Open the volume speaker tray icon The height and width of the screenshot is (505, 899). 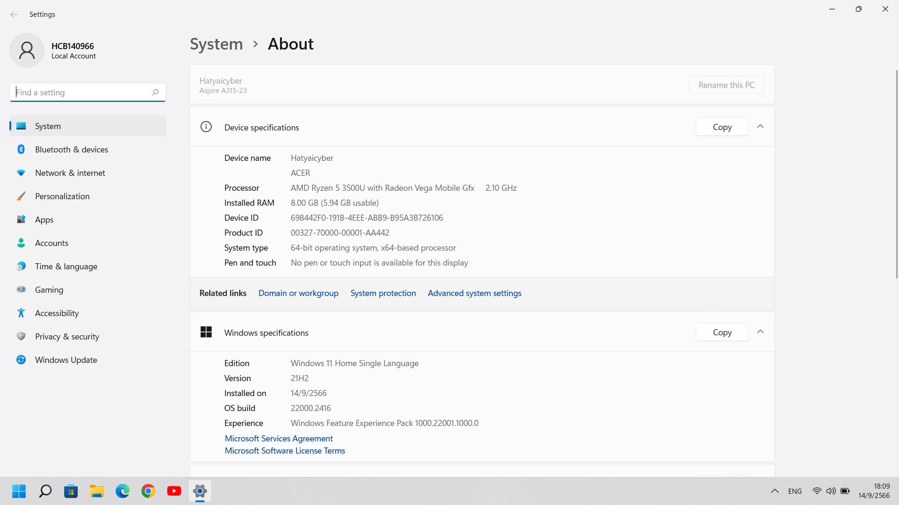click(831, 491)
